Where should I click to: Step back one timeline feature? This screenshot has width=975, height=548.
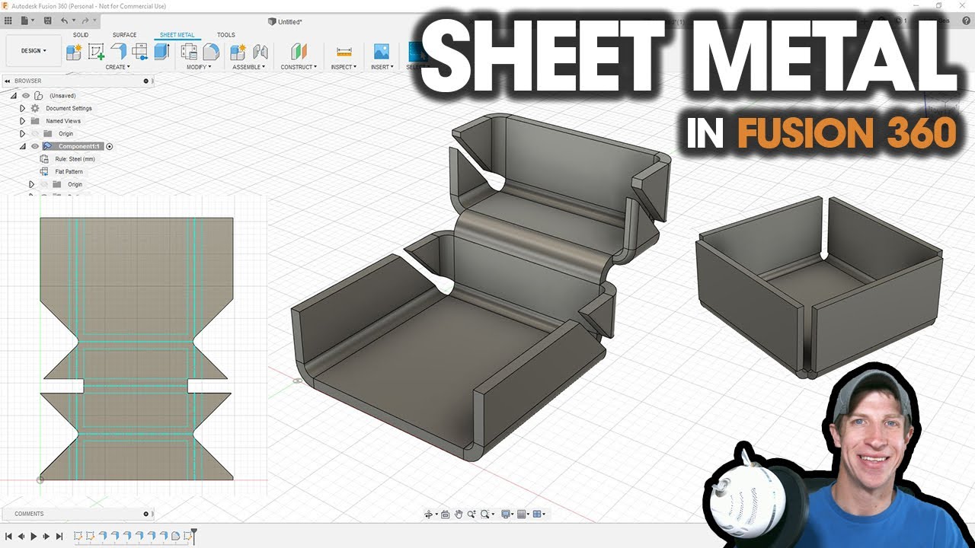(x=21, y=537)
